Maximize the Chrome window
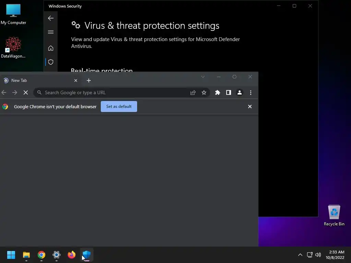This screenshot has height=263, width=351. [x=234, y=77]
